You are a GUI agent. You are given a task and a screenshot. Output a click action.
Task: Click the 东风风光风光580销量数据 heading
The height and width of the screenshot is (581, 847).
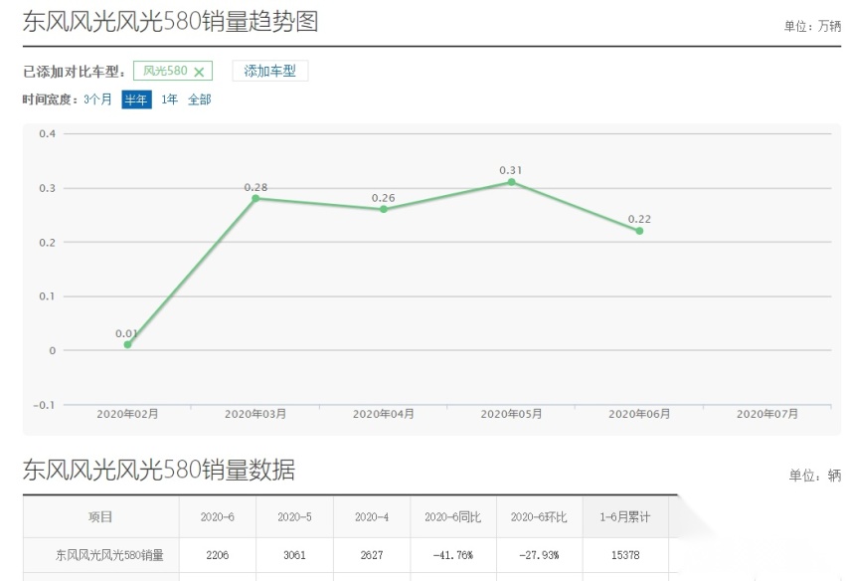tap(159, 470)
